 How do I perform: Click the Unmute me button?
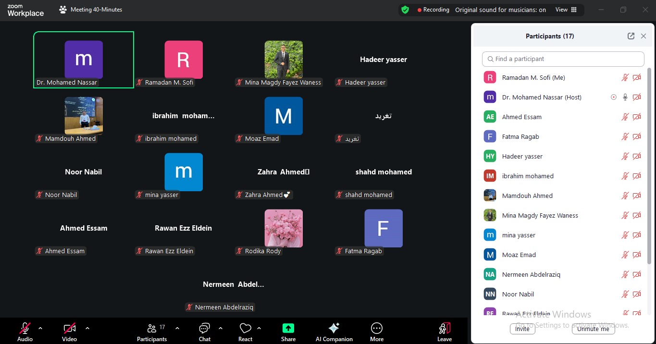(593, 329)
